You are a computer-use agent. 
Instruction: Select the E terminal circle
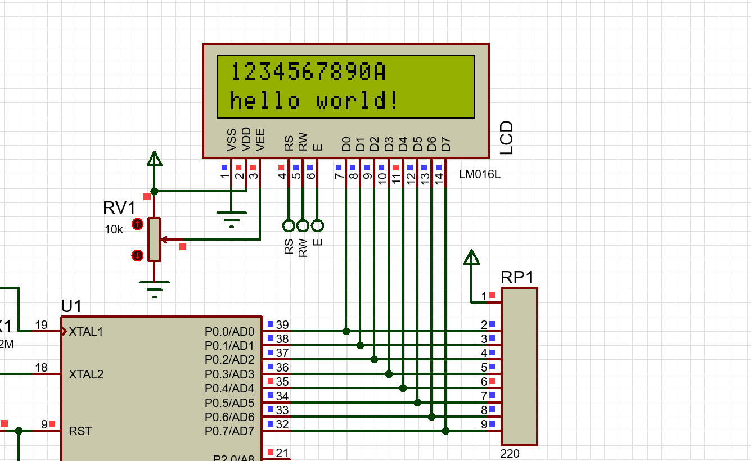click(317, 225)
